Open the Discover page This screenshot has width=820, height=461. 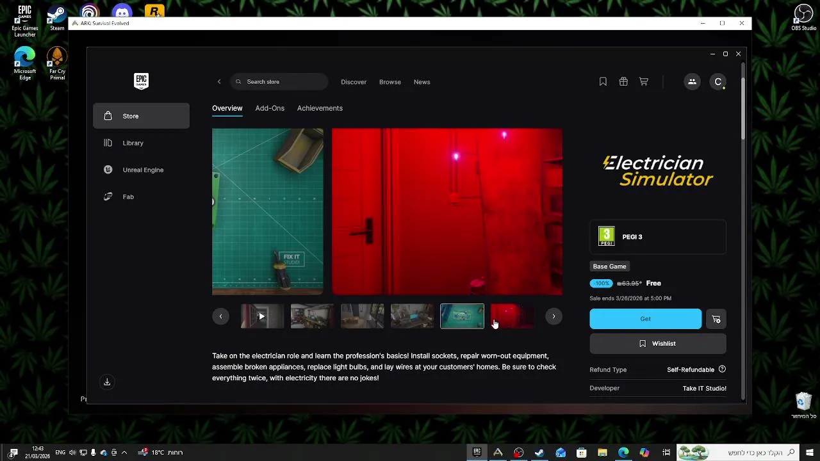[x=354, y=82]
